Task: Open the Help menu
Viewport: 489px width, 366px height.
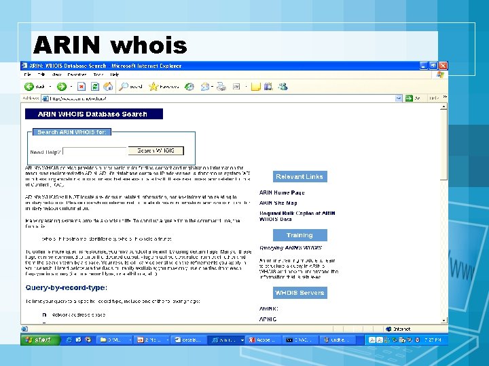Action: coord(115,75)
